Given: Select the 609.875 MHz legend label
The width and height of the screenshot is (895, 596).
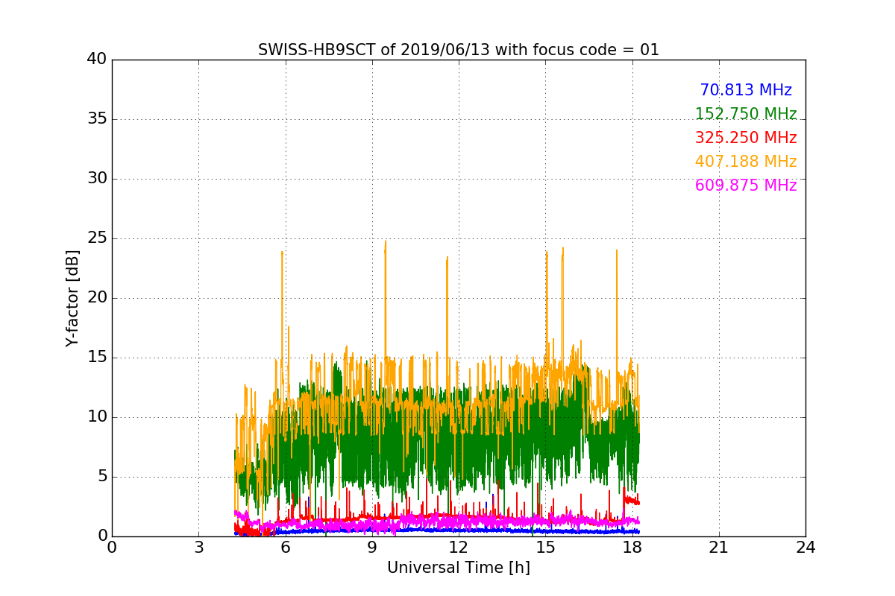Looking at the screenshot, I should pyautogui.click(x=746, y=186).
